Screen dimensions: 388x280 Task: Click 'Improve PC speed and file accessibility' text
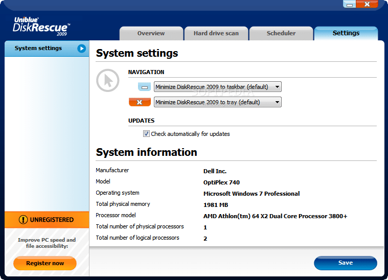coord(47,243)
